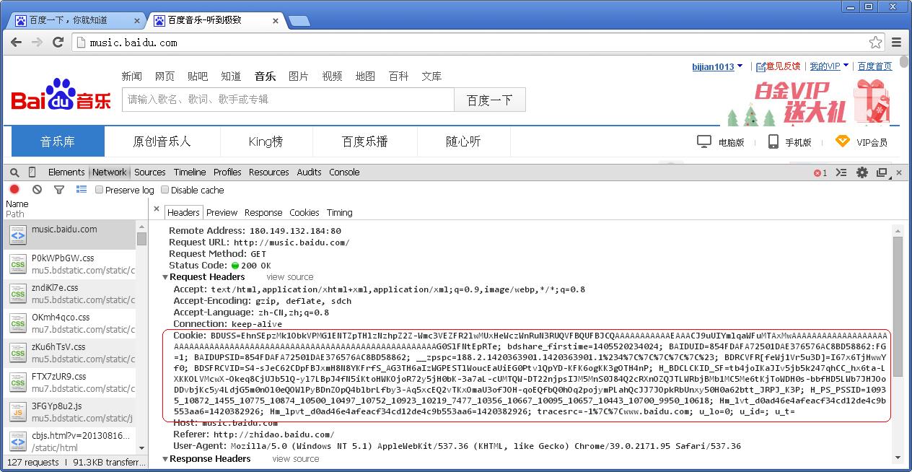The image size is (912, 472).
Task: Bookmark page with the star icon
Action: [x=875, y=43]
